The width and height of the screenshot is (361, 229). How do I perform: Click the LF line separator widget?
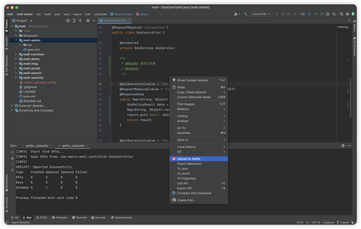point(308,223)
